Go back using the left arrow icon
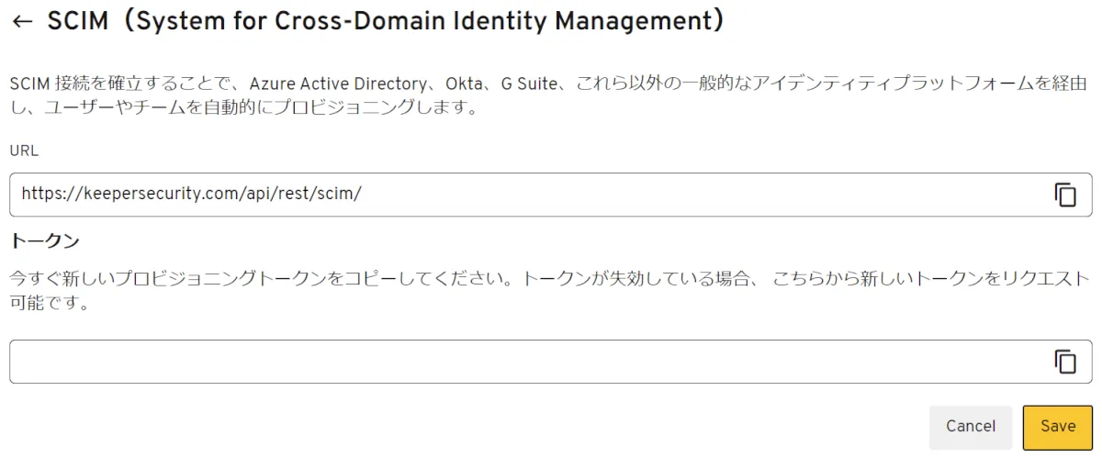Screen dimensions: 1102x458 tap(23, 23)
